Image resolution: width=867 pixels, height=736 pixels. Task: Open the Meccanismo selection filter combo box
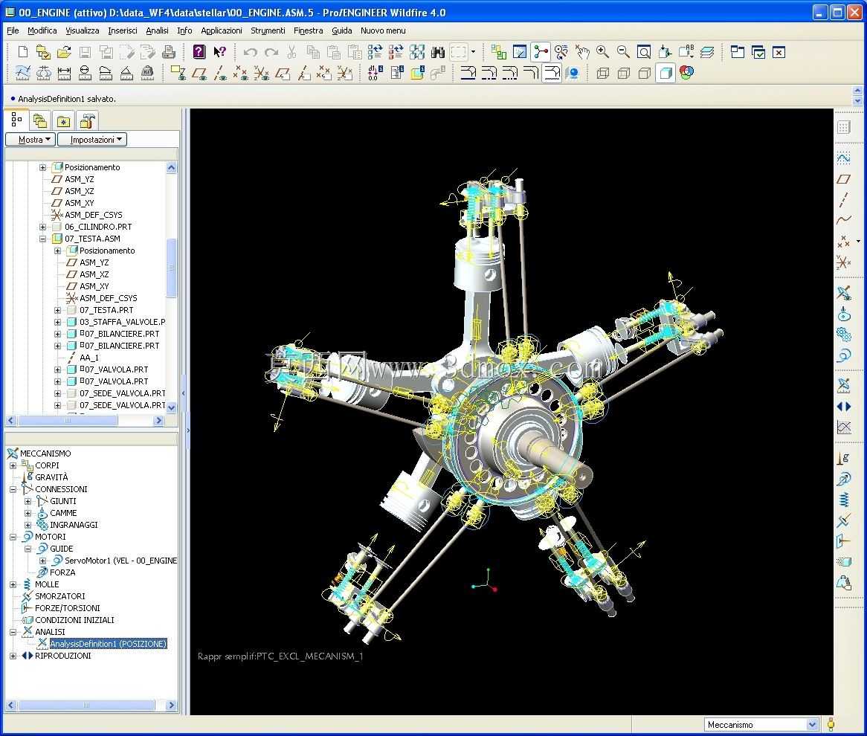click(761, 724)
